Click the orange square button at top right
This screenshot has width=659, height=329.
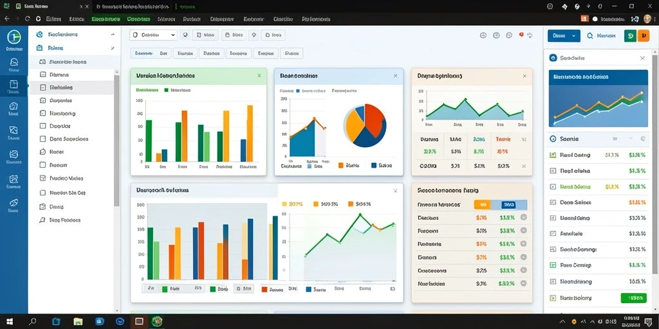pos(644,36)
